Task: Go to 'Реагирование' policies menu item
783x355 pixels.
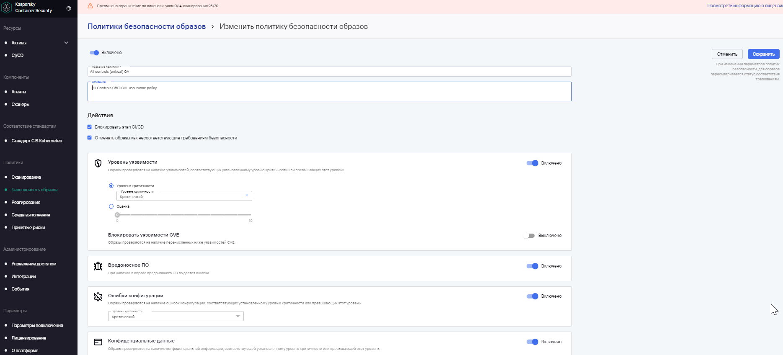Action: click(x=26, y=202)
